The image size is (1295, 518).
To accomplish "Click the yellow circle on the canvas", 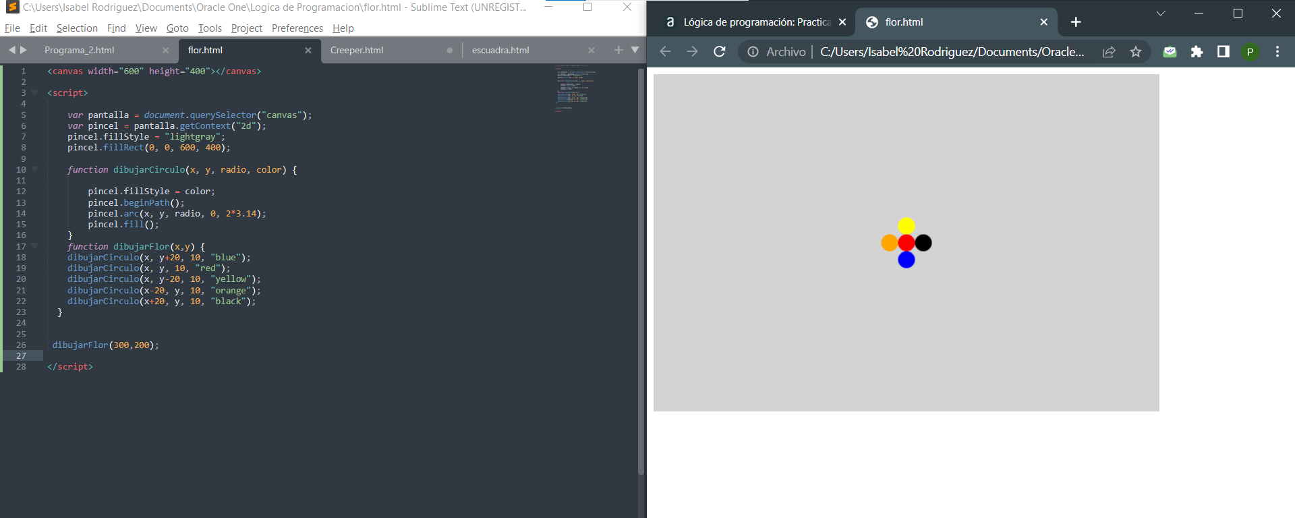I will click(906, 226).
